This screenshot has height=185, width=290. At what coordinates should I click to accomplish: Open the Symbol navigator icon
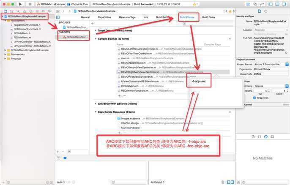(x=12, y=11)
